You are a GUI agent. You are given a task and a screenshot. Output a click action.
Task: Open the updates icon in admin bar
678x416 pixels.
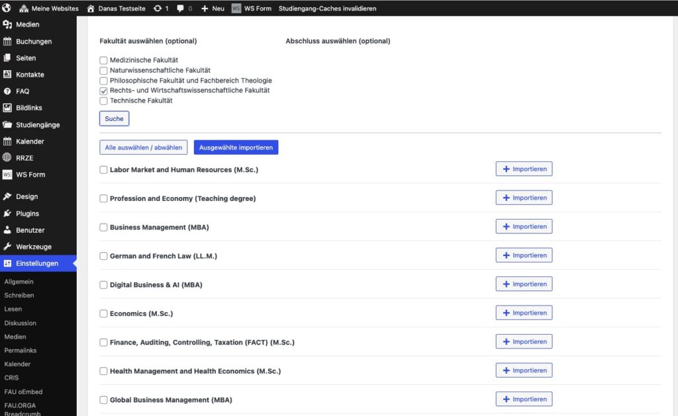click(x=158, y=9)
